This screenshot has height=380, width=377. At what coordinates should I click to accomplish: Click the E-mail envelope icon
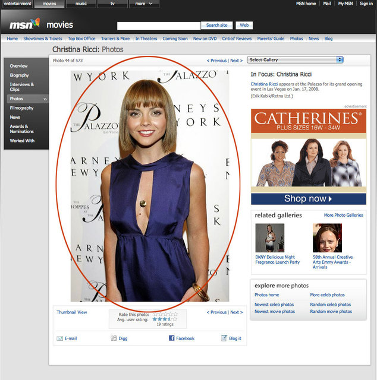(x=59, y=338)
